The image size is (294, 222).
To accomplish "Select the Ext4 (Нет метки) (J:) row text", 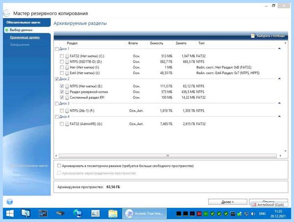I will click(85, 73).
